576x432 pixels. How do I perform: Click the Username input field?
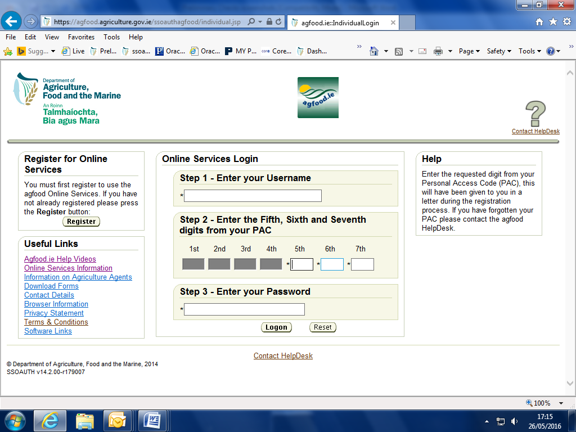point(253,196)
